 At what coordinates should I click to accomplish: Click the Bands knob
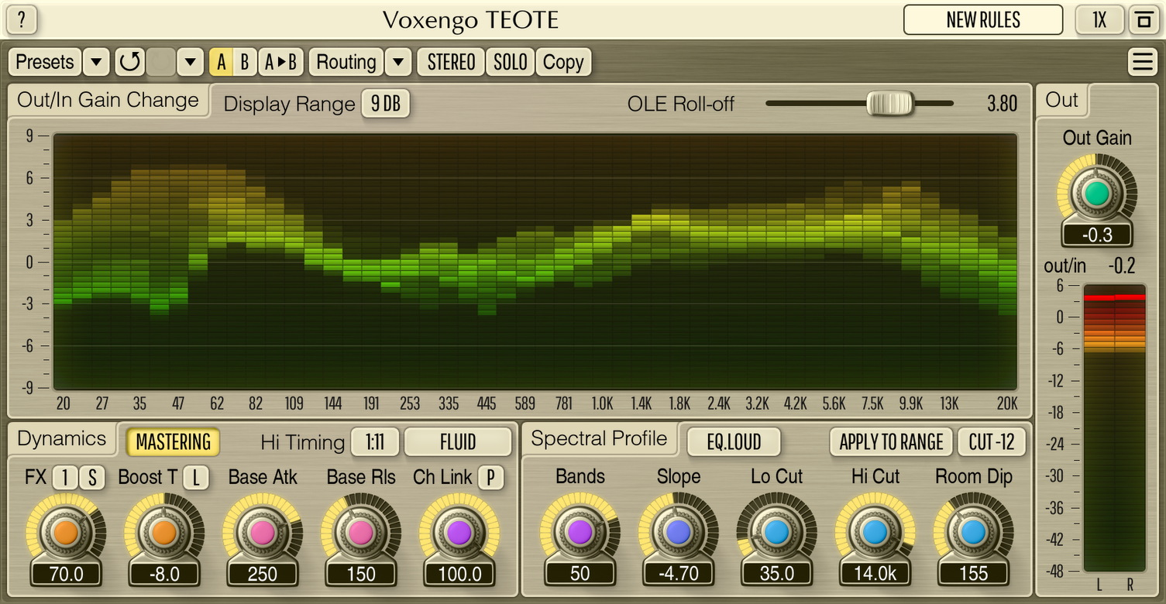(580, 533)
